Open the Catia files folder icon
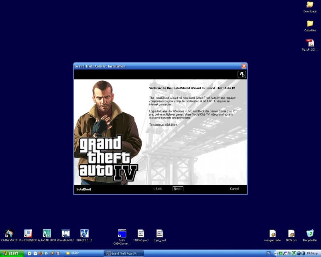321x257 pixels. pyautogui.click(x=310, y=26)
